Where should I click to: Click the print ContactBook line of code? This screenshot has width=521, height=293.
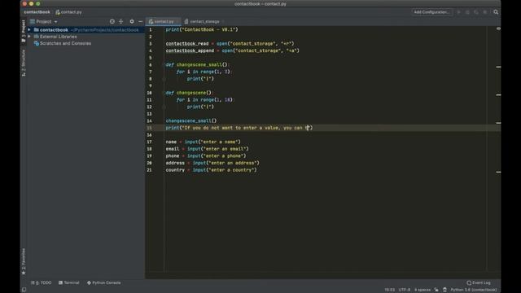pos(202,29)
